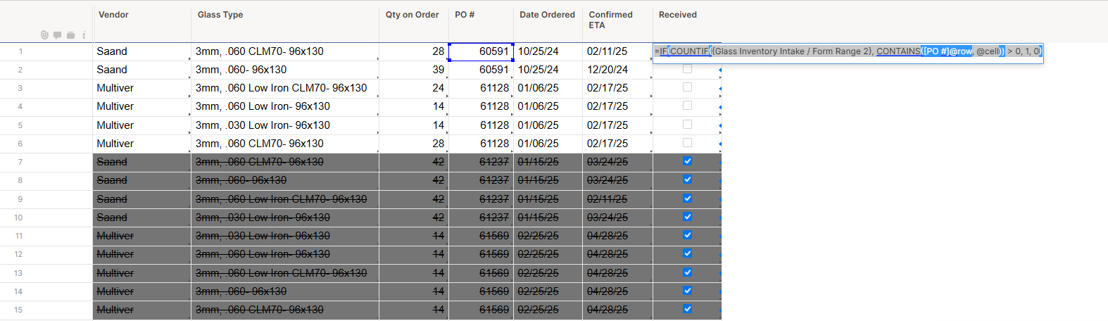Click the Proofs icon in the header
Screen dimensions: 1108x321
coord(71,35)
